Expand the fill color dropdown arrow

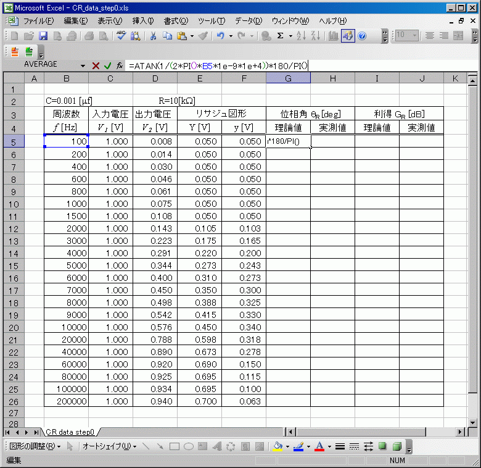click(x=289, y=446)
